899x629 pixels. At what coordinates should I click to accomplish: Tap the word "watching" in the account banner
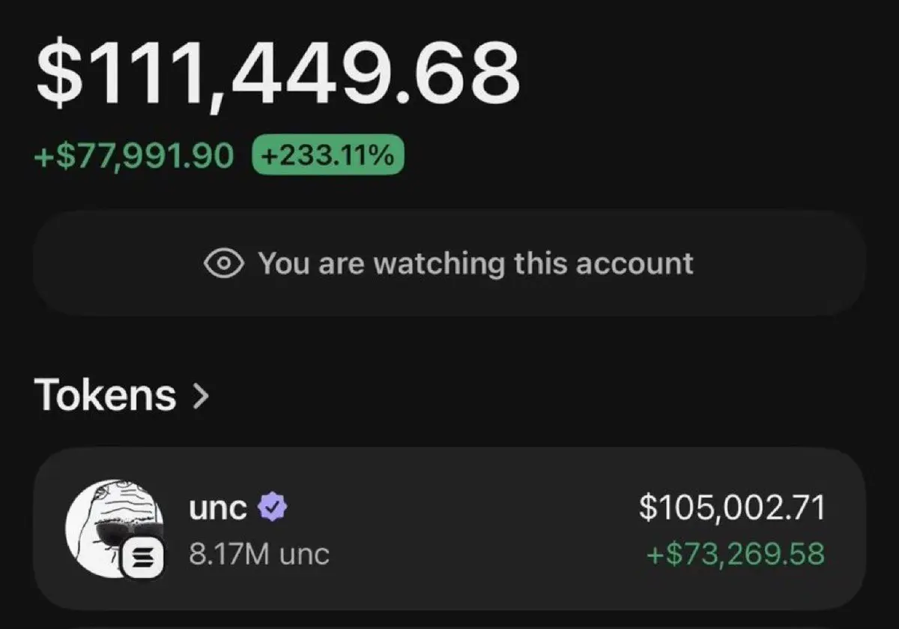(439, 264)
